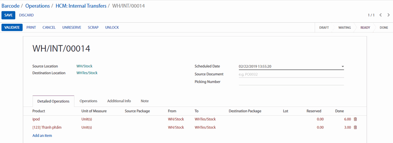Screen dimensions: 393x143
Task: Click the Validate button
Action: tap(12, 27)
